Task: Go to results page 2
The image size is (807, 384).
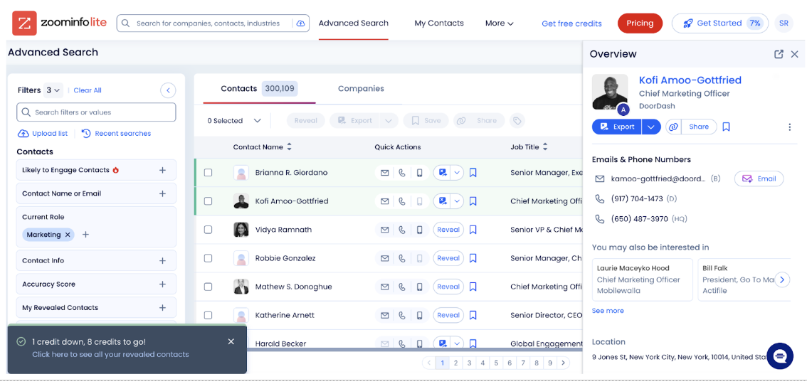Action: pyautogui.click(x=455, y=363)
